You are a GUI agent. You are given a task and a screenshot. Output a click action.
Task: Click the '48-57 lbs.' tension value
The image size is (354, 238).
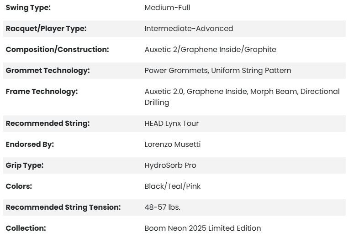point(162,207)
